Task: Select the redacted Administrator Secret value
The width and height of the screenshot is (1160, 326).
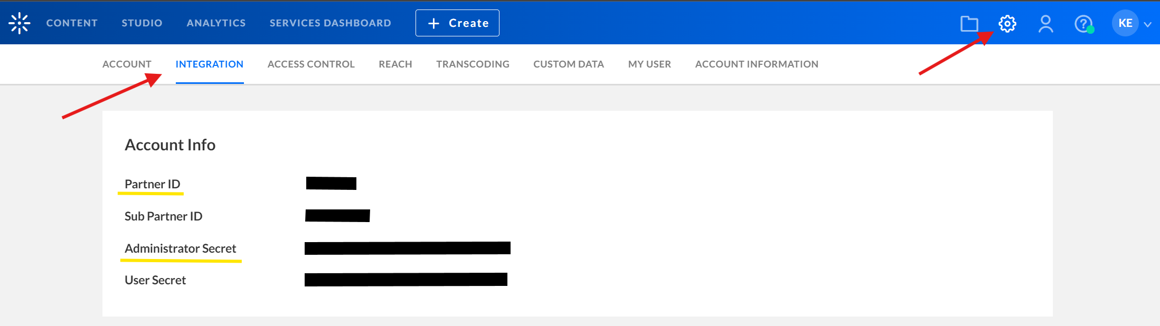Action: point(408,248)
